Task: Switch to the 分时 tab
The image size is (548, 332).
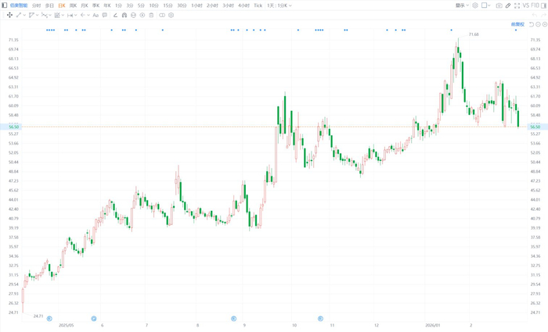Action: [x=36, y=5]
